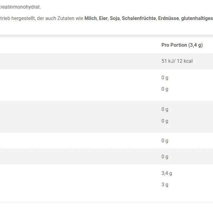Click the first "0 g" in the gray two-value row
213x213 pixels.
[x=165, y=109]
